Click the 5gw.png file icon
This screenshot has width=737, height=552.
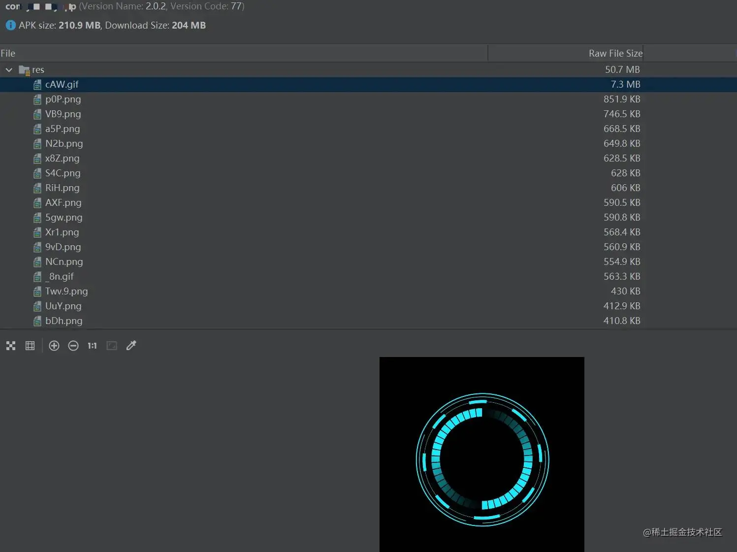point(37,218)
